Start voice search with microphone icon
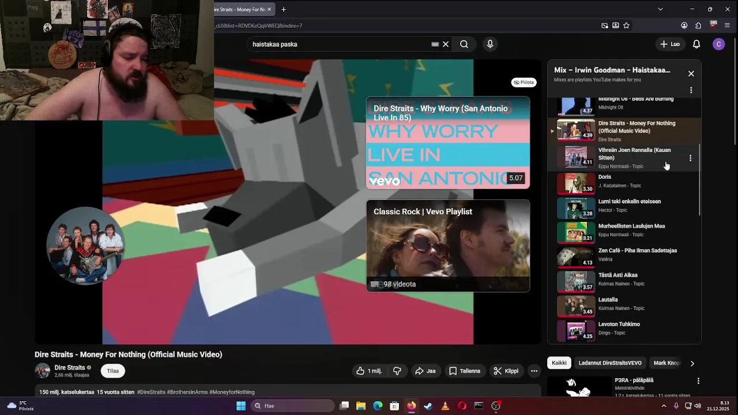The width and height of the screenshot is (738, 415). pos(490,44)
